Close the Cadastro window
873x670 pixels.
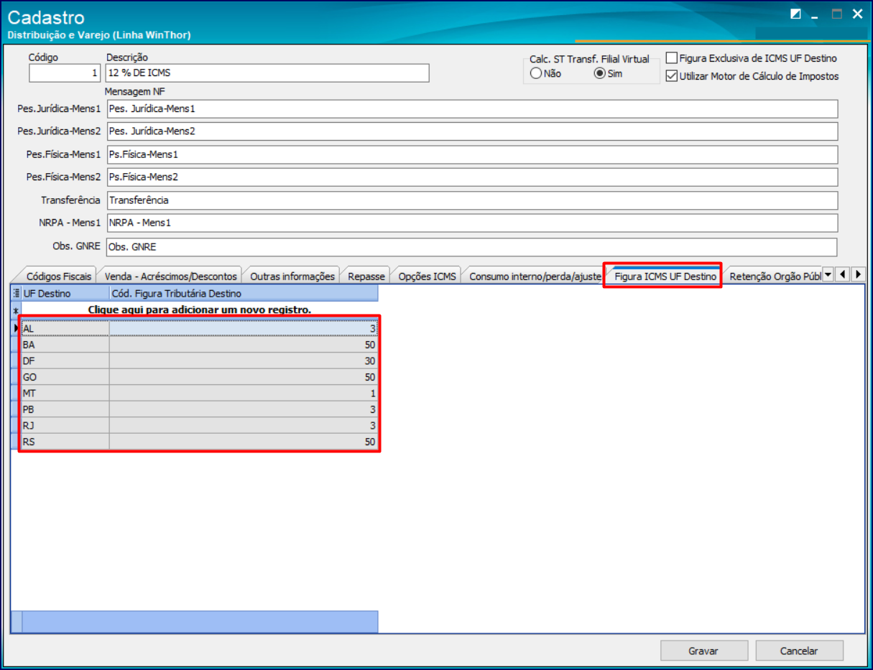tap(857, 14)
